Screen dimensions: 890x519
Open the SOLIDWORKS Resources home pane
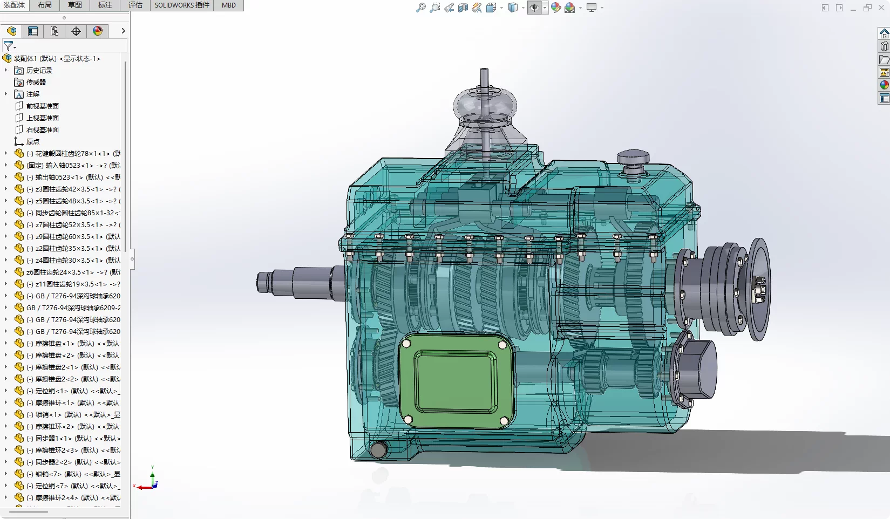tap(884, 33)
